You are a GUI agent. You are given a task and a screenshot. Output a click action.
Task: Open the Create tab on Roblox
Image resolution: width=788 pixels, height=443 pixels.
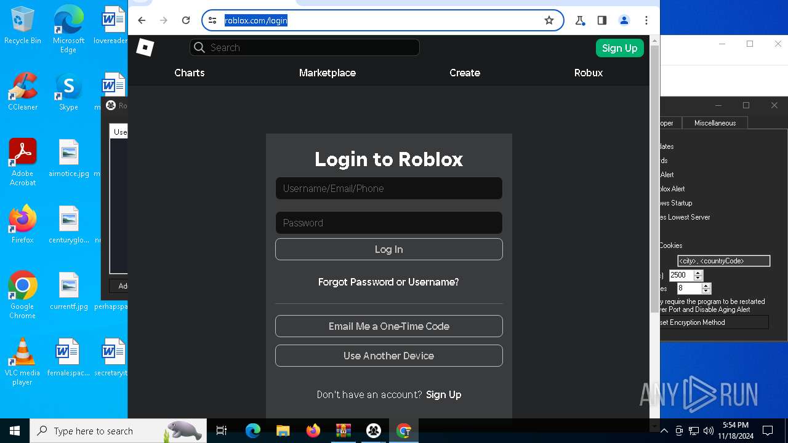tap(465, 73)
